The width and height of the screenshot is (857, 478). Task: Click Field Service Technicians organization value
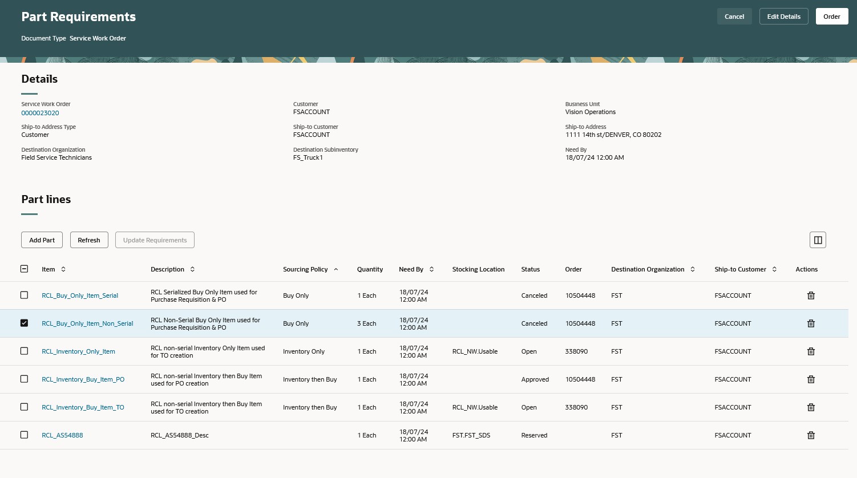coord(56,157)
